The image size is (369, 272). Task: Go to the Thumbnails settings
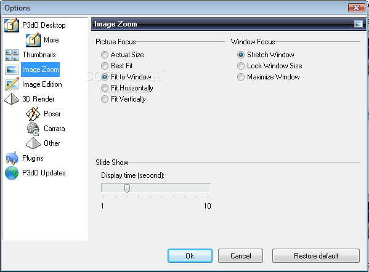39,55
